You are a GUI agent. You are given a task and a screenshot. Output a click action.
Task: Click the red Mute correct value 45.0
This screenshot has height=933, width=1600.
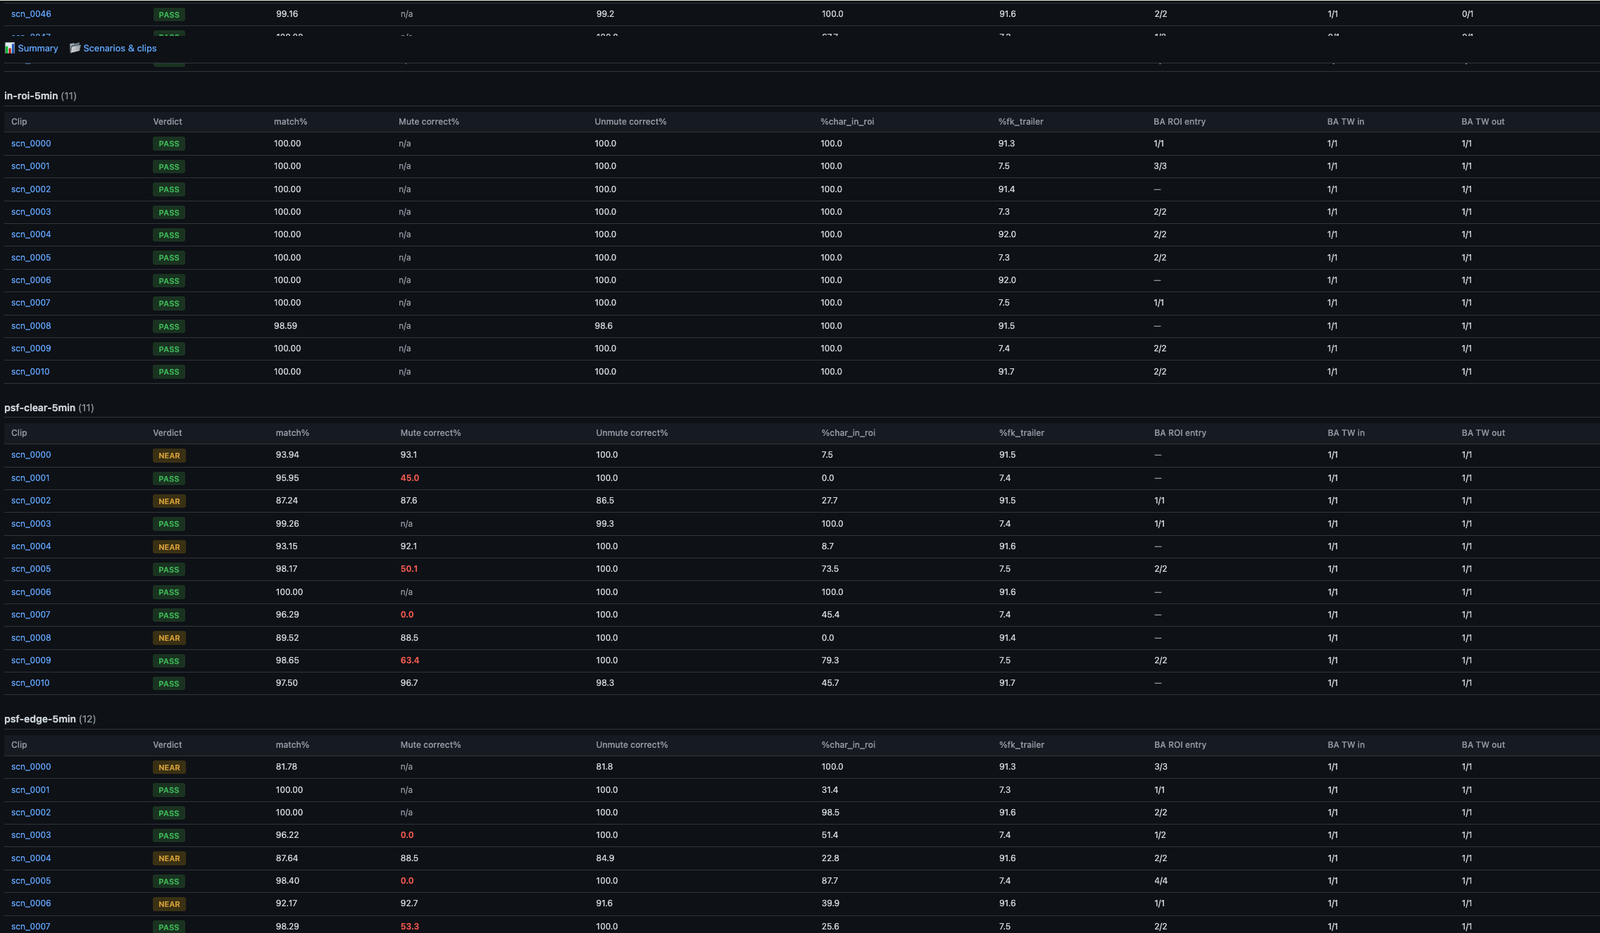coord(410,478)
